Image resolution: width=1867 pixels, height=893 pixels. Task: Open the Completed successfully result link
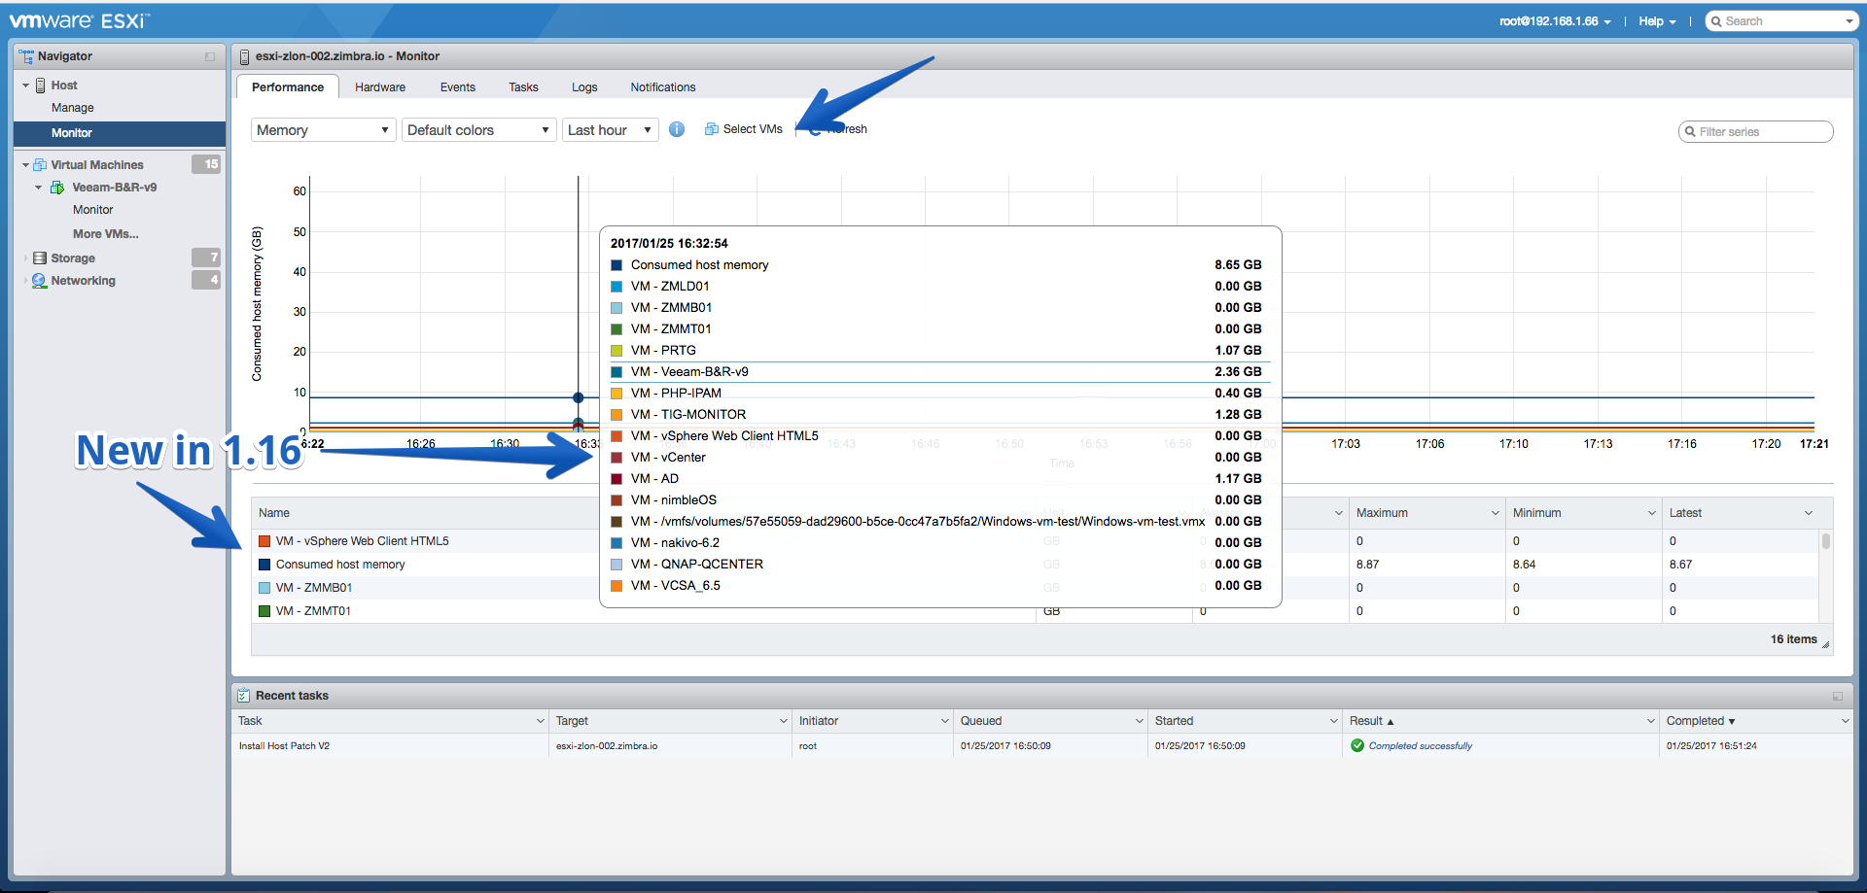[1421, 746]
